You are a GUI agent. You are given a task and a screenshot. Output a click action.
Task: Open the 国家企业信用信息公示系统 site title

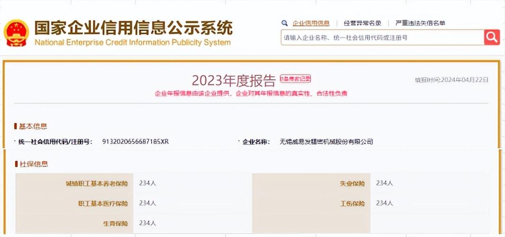point(133,28)
